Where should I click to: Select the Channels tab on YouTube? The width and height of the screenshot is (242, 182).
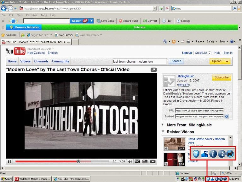[x=41, y=61]
